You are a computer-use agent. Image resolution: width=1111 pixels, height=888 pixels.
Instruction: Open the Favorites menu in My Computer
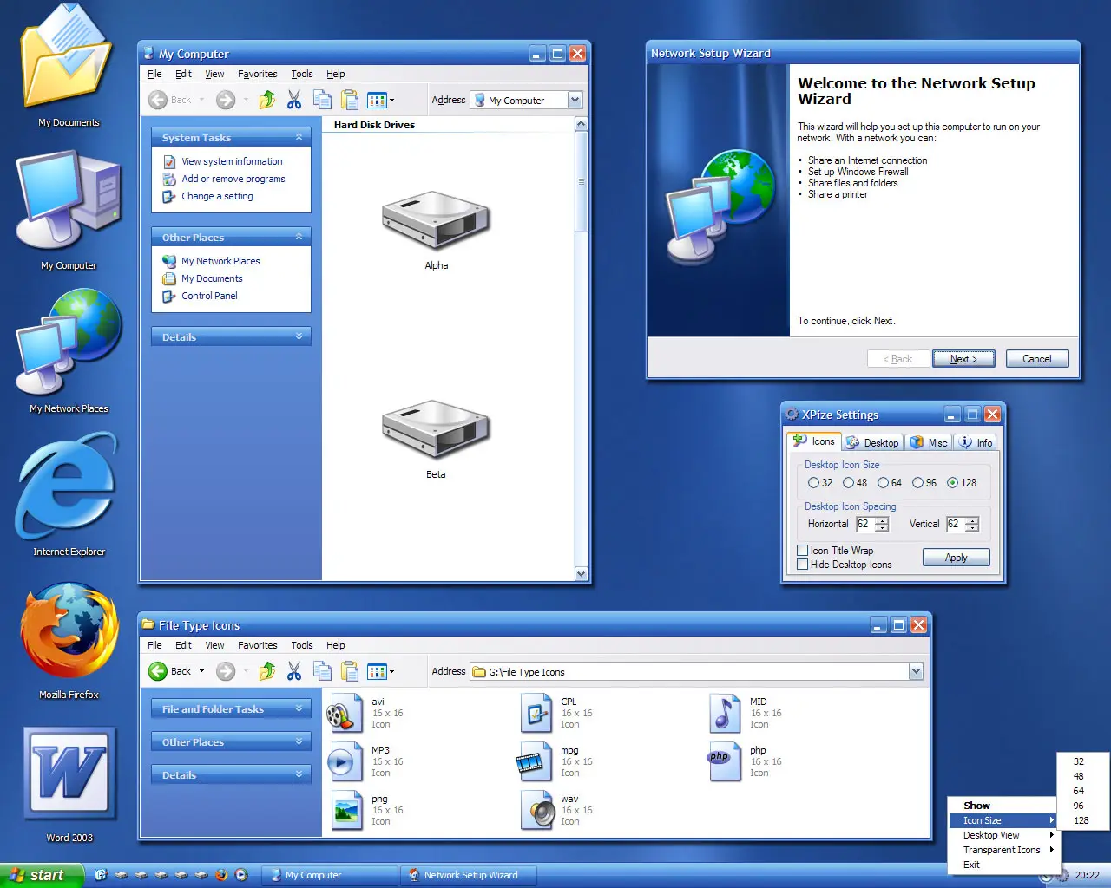(258, 74)
